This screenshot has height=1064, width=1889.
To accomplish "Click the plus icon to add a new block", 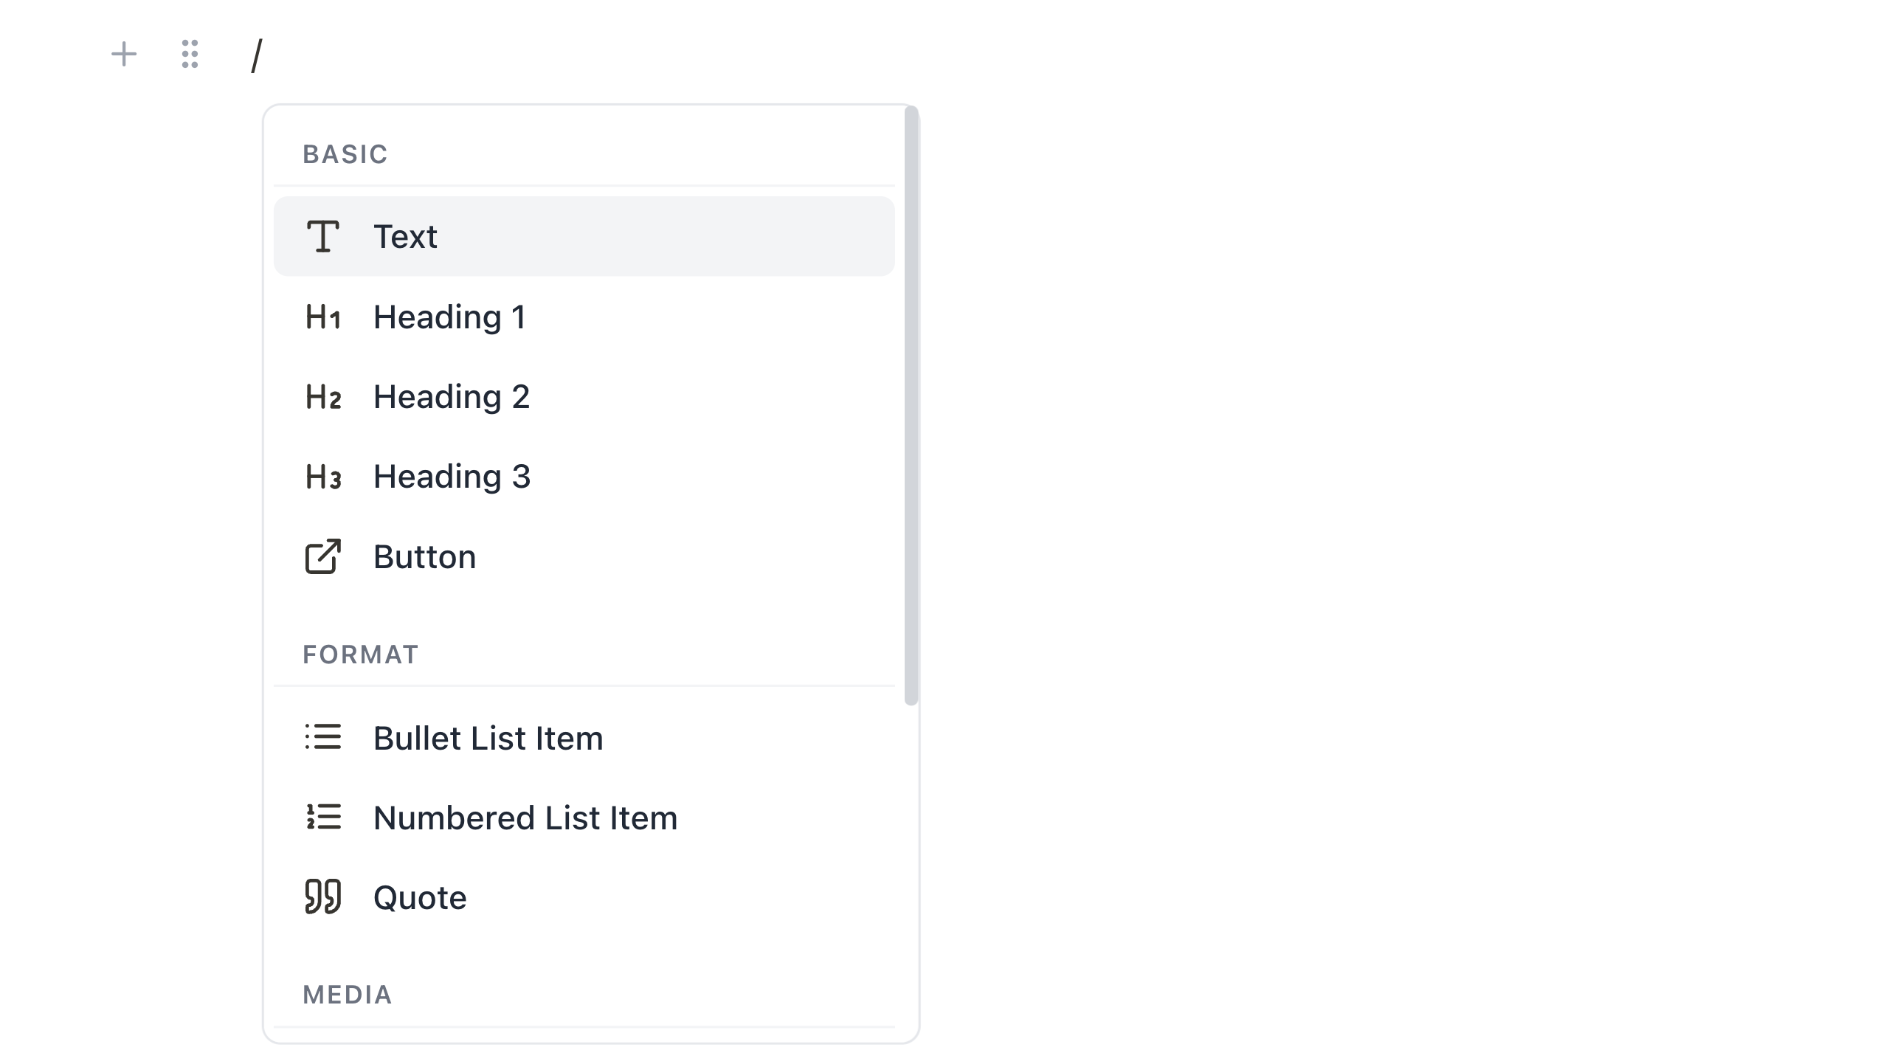I will pos(124,55).
